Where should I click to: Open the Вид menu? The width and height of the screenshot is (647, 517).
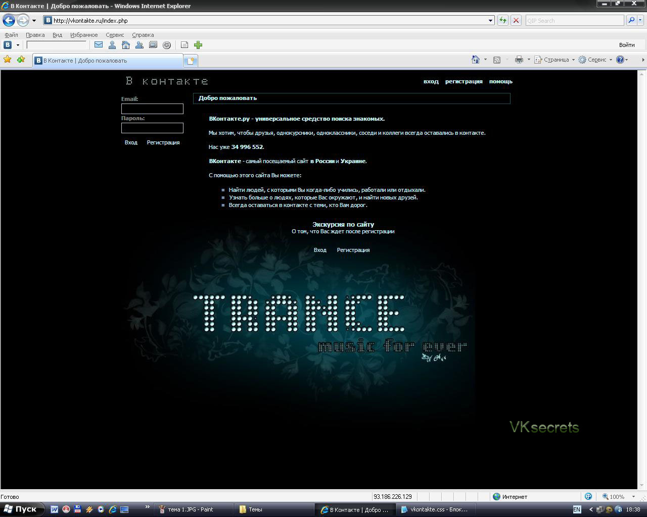pos(57,35)
